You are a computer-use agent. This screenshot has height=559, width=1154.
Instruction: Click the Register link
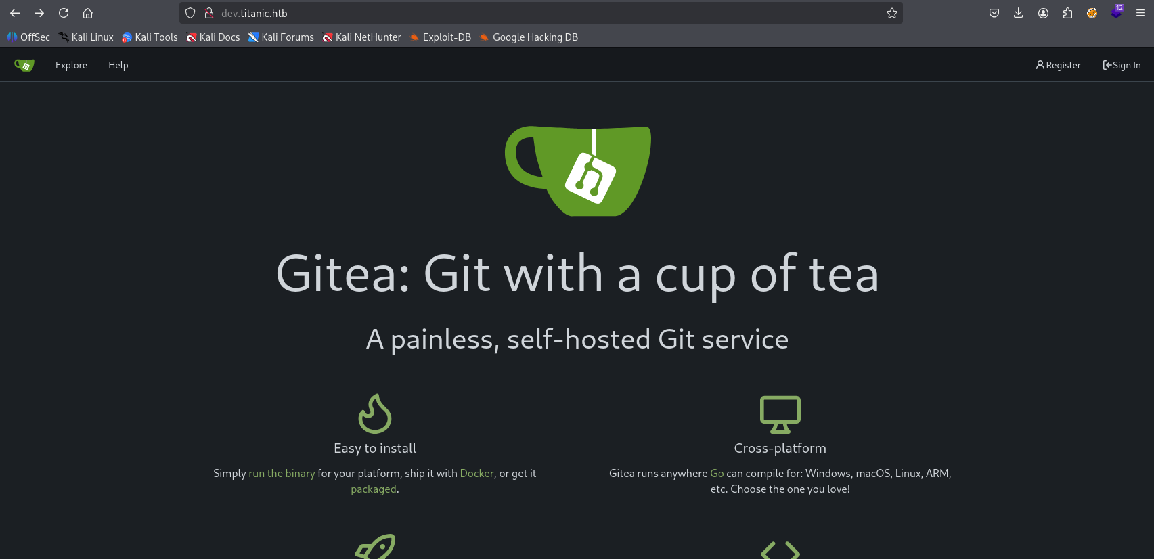point(1059,65)
